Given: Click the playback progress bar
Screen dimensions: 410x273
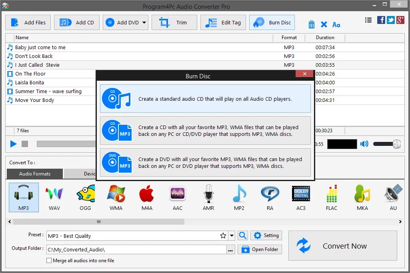Looking at the screenshot, I should click(66, 143).
